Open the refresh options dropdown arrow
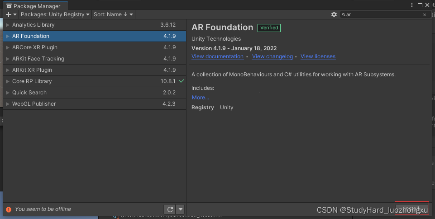The width and height of the screenshot is (435, 219). click(180, 210)
